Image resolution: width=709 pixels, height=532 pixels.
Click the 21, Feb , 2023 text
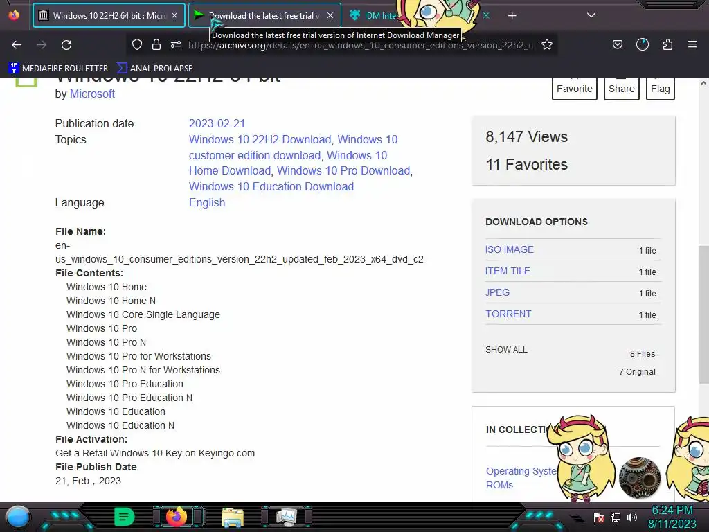click(x=88, y=481)
